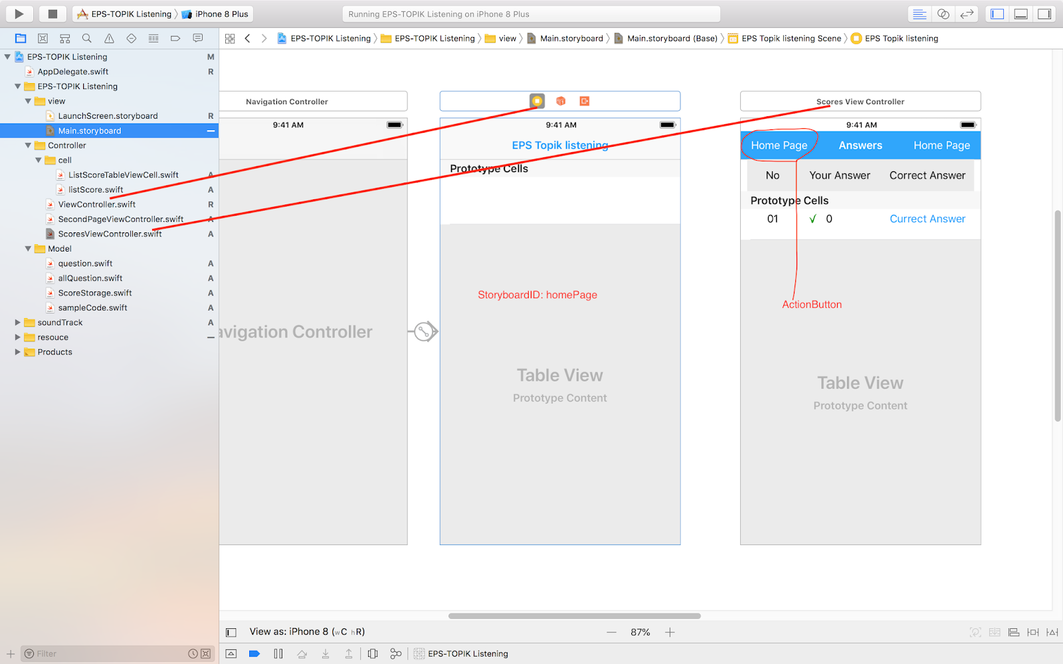Open the Report navigator speech bubble
The height and width of the screenshot is (664, 1063).
click(197, 38)
